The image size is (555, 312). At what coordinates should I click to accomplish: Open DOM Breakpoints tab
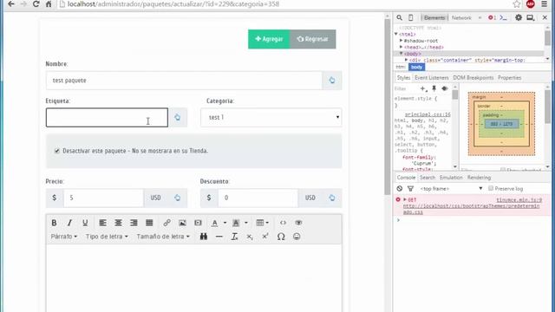tap(473, 78)
